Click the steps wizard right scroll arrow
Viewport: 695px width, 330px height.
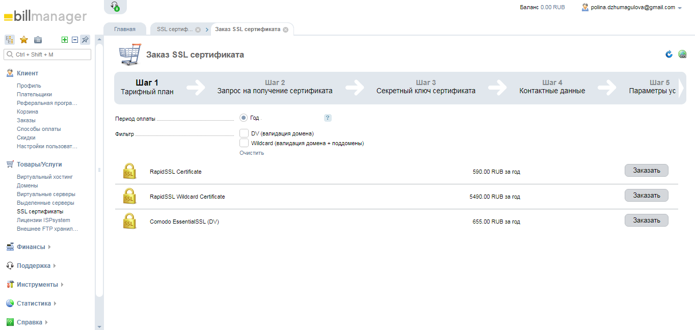(x=681, y=88)
